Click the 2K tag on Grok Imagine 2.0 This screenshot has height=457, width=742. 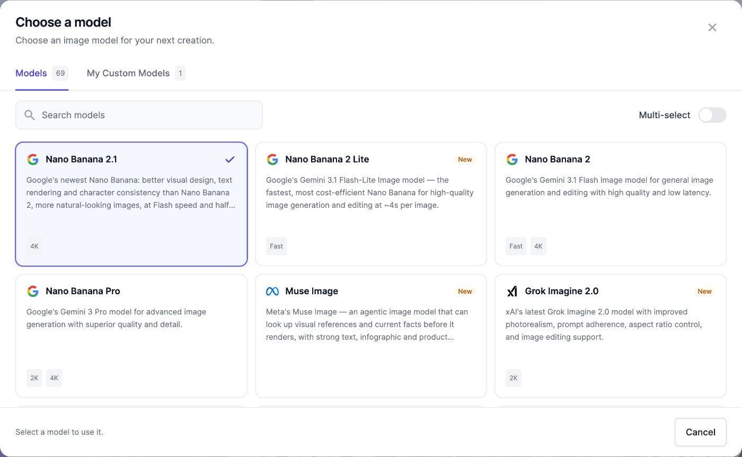coord(514,379)
